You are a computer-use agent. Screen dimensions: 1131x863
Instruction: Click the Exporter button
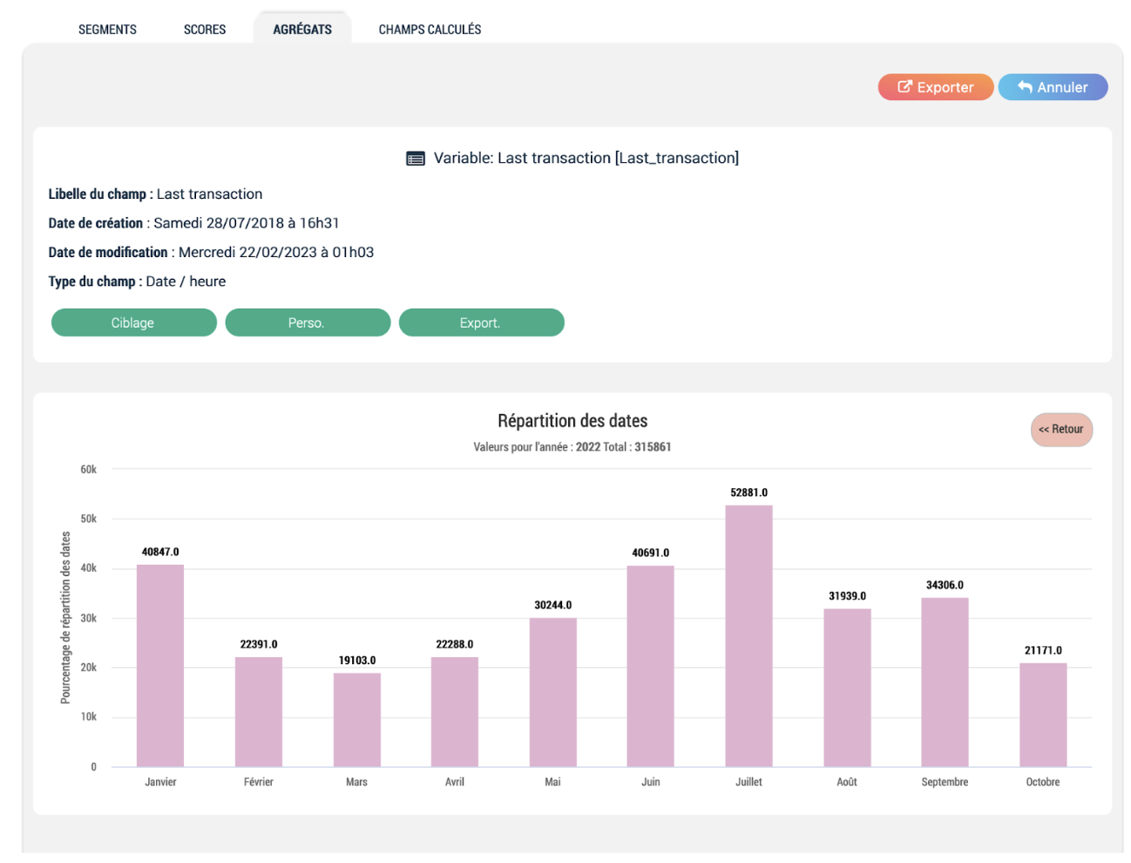pyautogui.click(x=936, y=87)
